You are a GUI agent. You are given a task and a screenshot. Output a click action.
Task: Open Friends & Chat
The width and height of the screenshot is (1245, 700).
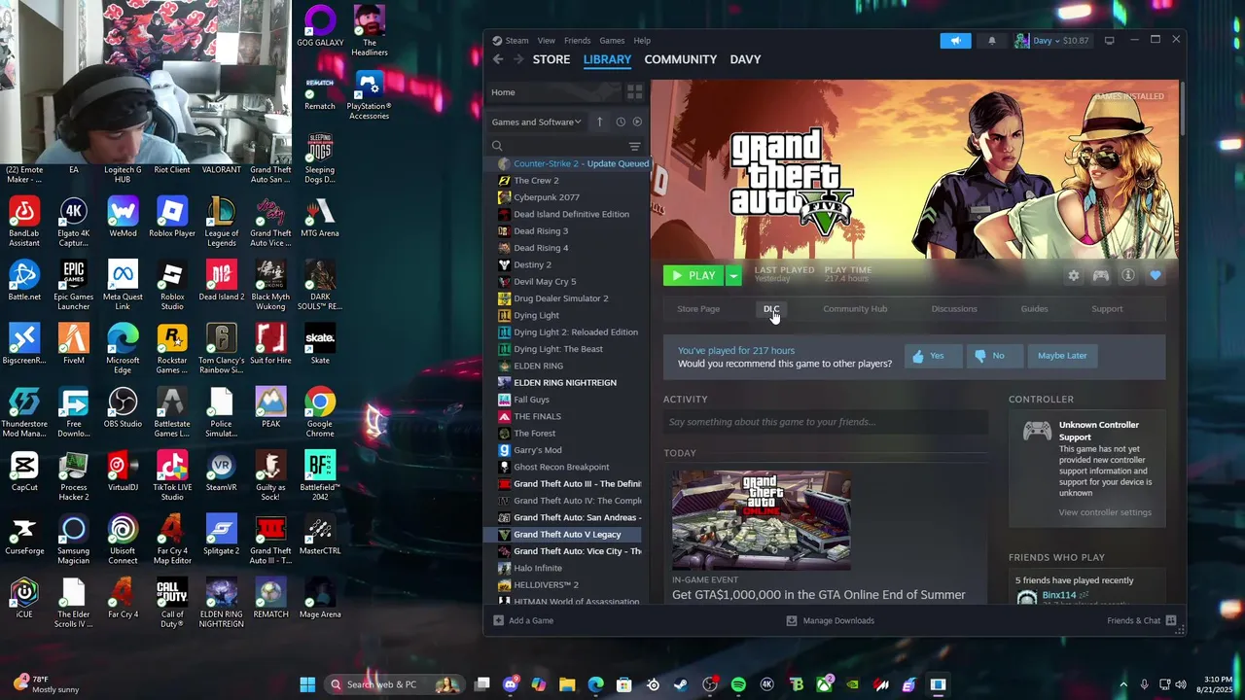tap(1142, 620)
